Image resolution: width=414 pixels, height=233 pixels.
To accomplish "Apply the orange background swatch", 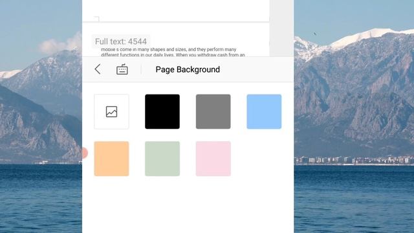I will click(111, 159).
